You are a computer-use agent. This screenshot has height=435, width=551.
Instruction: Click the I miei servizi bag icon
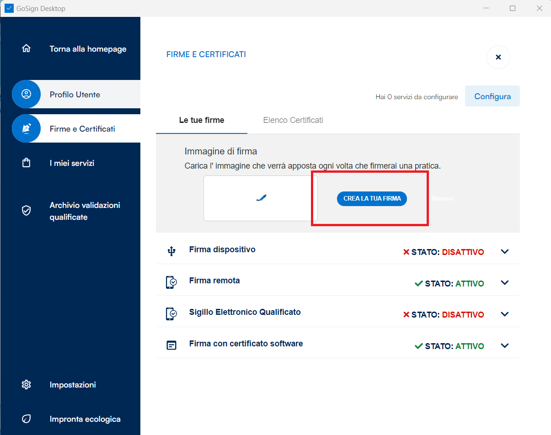pos(27,163)
